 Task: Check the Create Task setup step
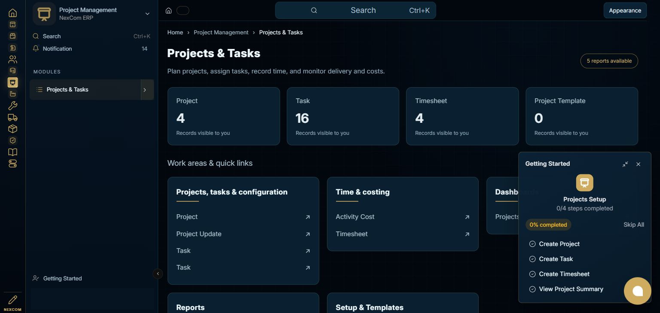tap(532, 259)
